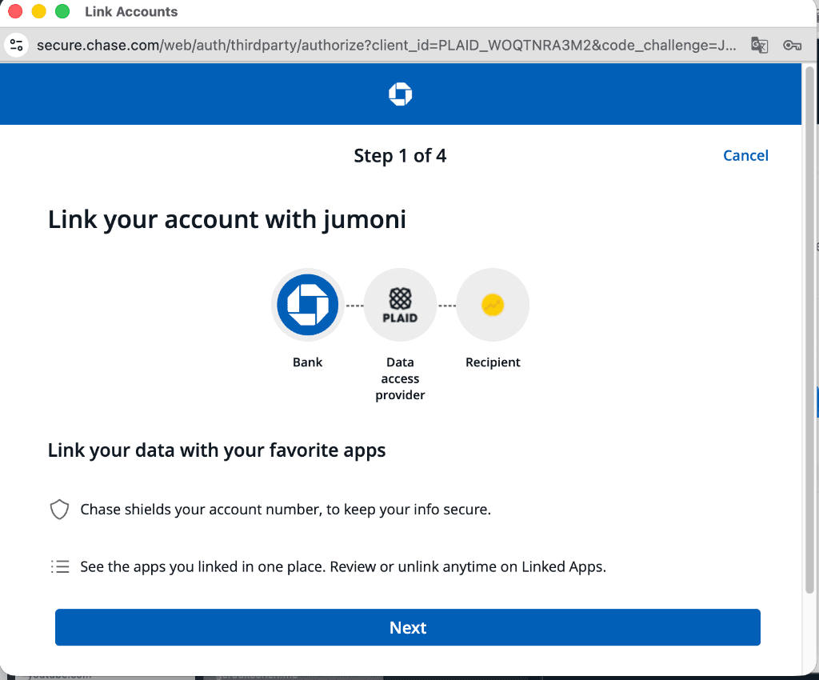
Task: Click the page vertical scrollbar
Action: click(809, 330)
